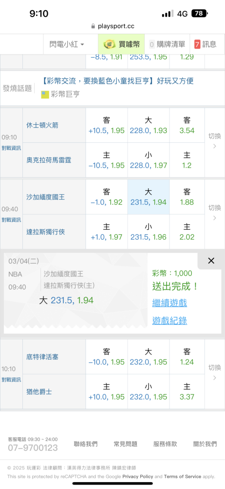The height and width of the screenshot is (489, 225).
Task: Click 切換 switch for the 09:10 game
Action: [214, 140]
